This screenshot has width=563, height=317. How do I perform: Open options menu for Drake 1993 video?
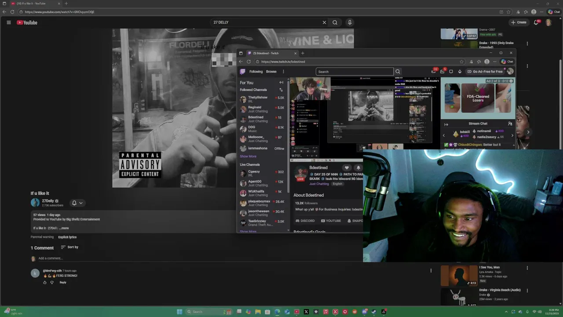pos(527,44)
